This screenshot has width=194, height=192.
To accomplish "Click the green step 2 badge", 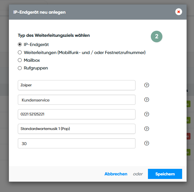I will pos(157,37).
